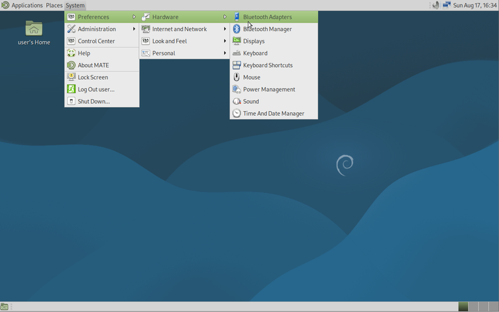Select the Time And Date Manager label

[x=273, y=113]
